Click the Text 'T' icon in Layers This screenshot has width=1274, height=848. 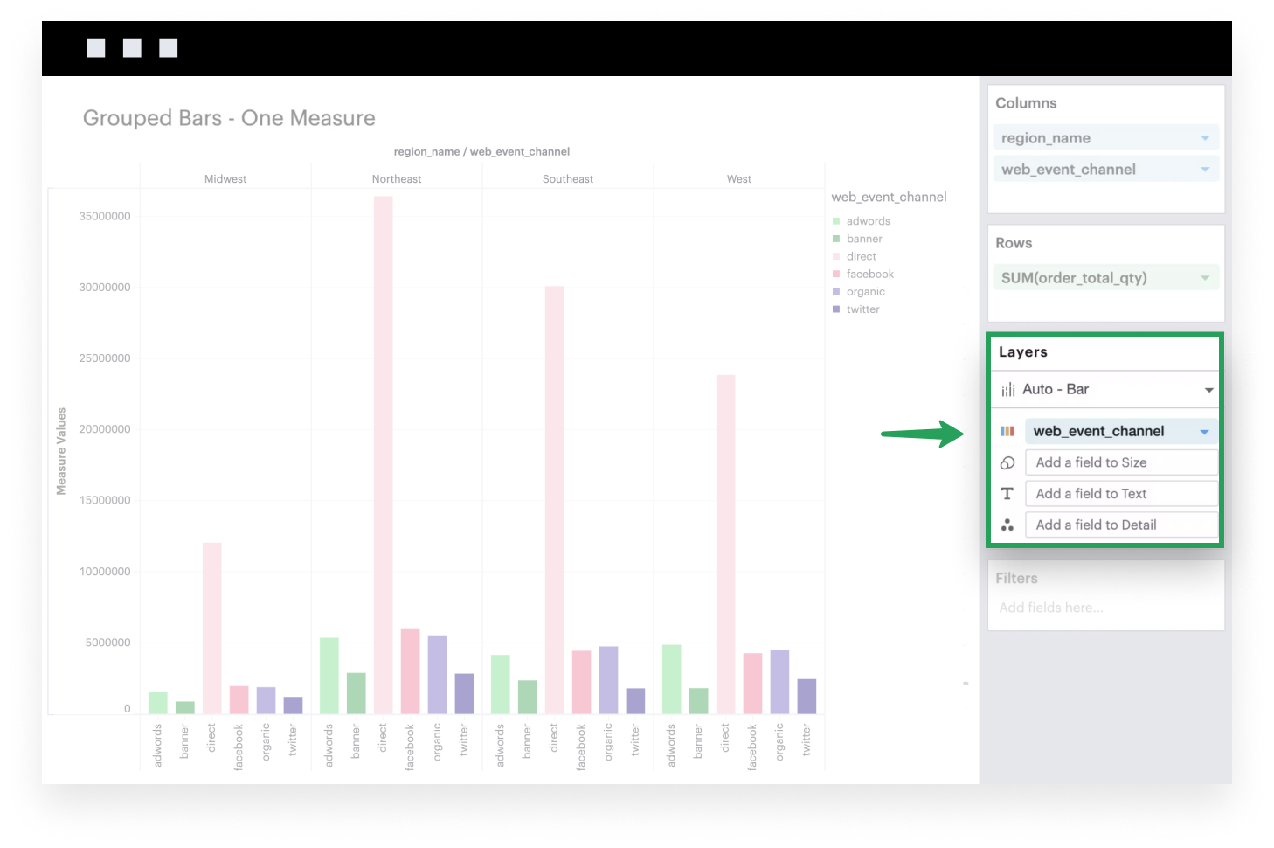point(1007,494)
